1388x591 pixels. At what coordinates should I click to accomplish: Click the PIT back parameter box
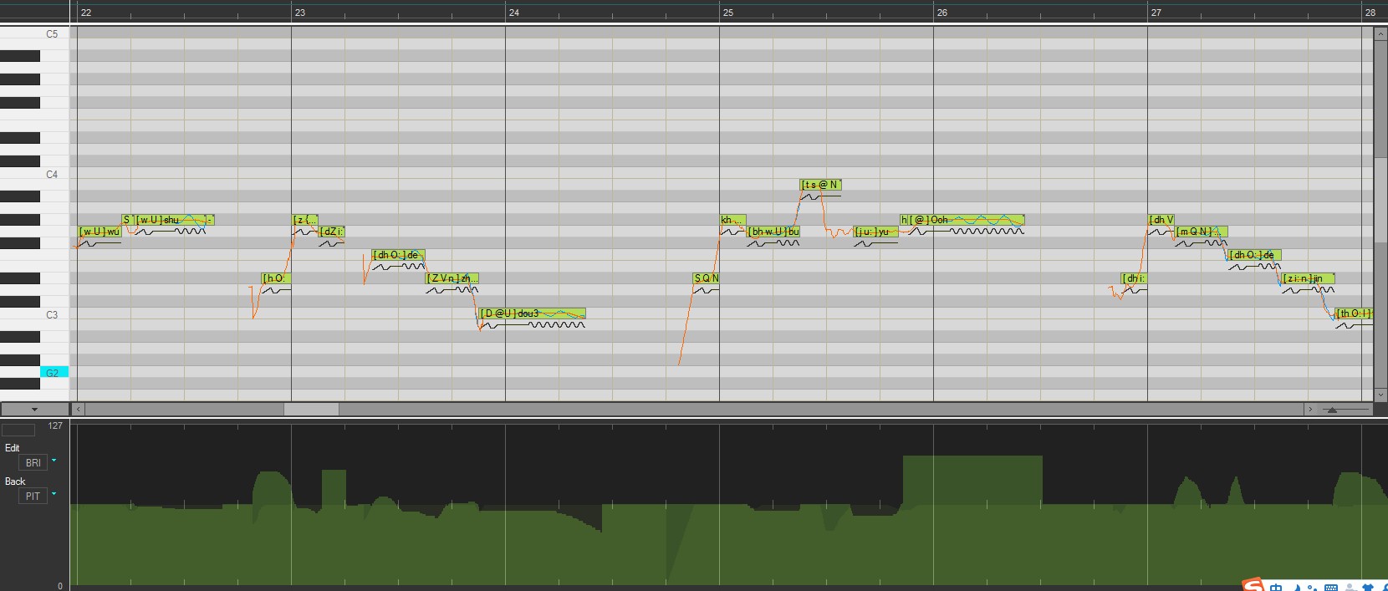33,496
